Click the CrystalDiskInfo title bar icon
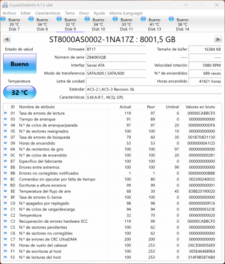 [5, 5]
